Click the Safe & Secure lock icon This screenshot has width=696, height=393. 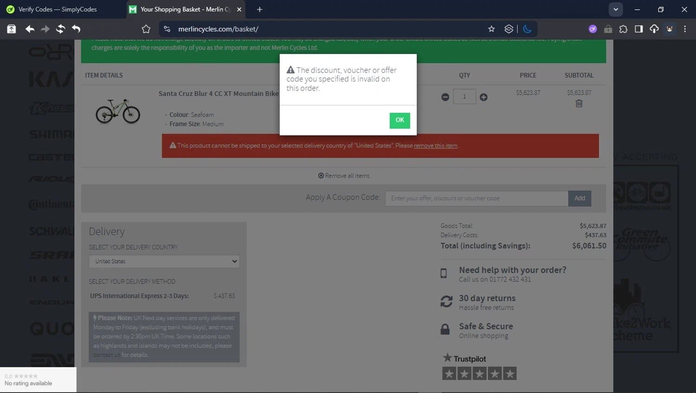tap(445, 329)
